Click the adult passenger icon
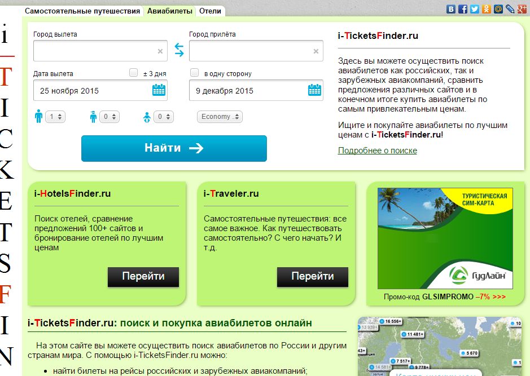The image size is (530, 376). (x=39, y=116)
